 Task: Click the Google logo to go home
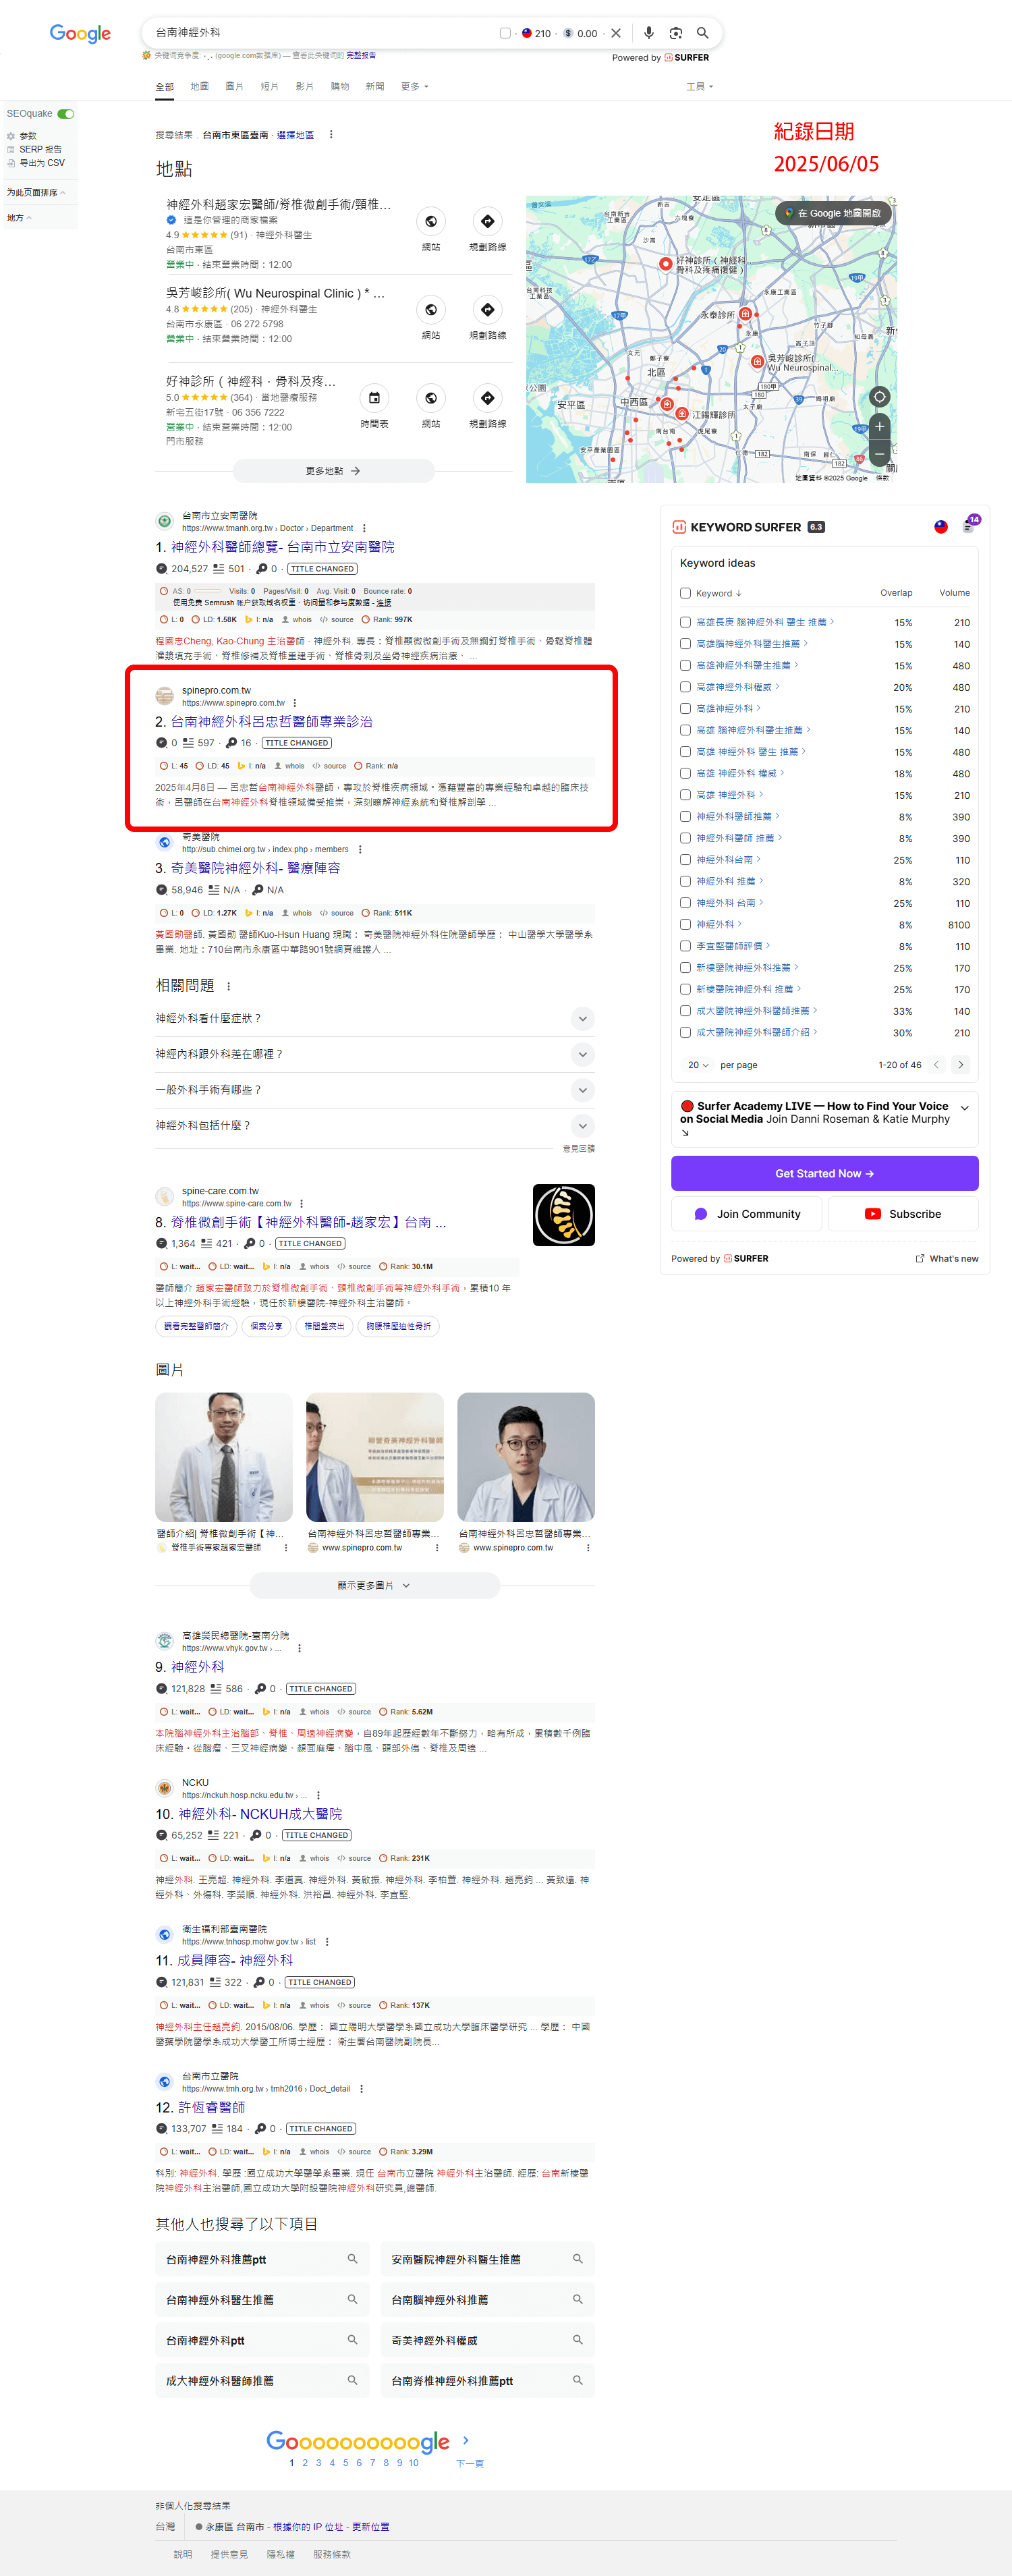(x=80, y=34)
